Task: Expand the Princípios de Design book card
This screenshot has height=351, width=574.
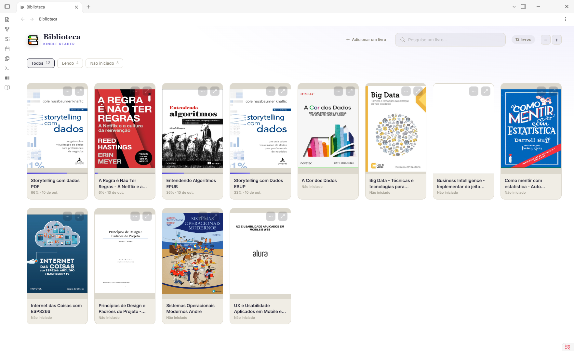Action: [x=147, y=216]
